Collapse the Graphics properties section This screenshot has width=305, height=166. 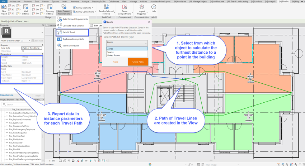point(43,45)
